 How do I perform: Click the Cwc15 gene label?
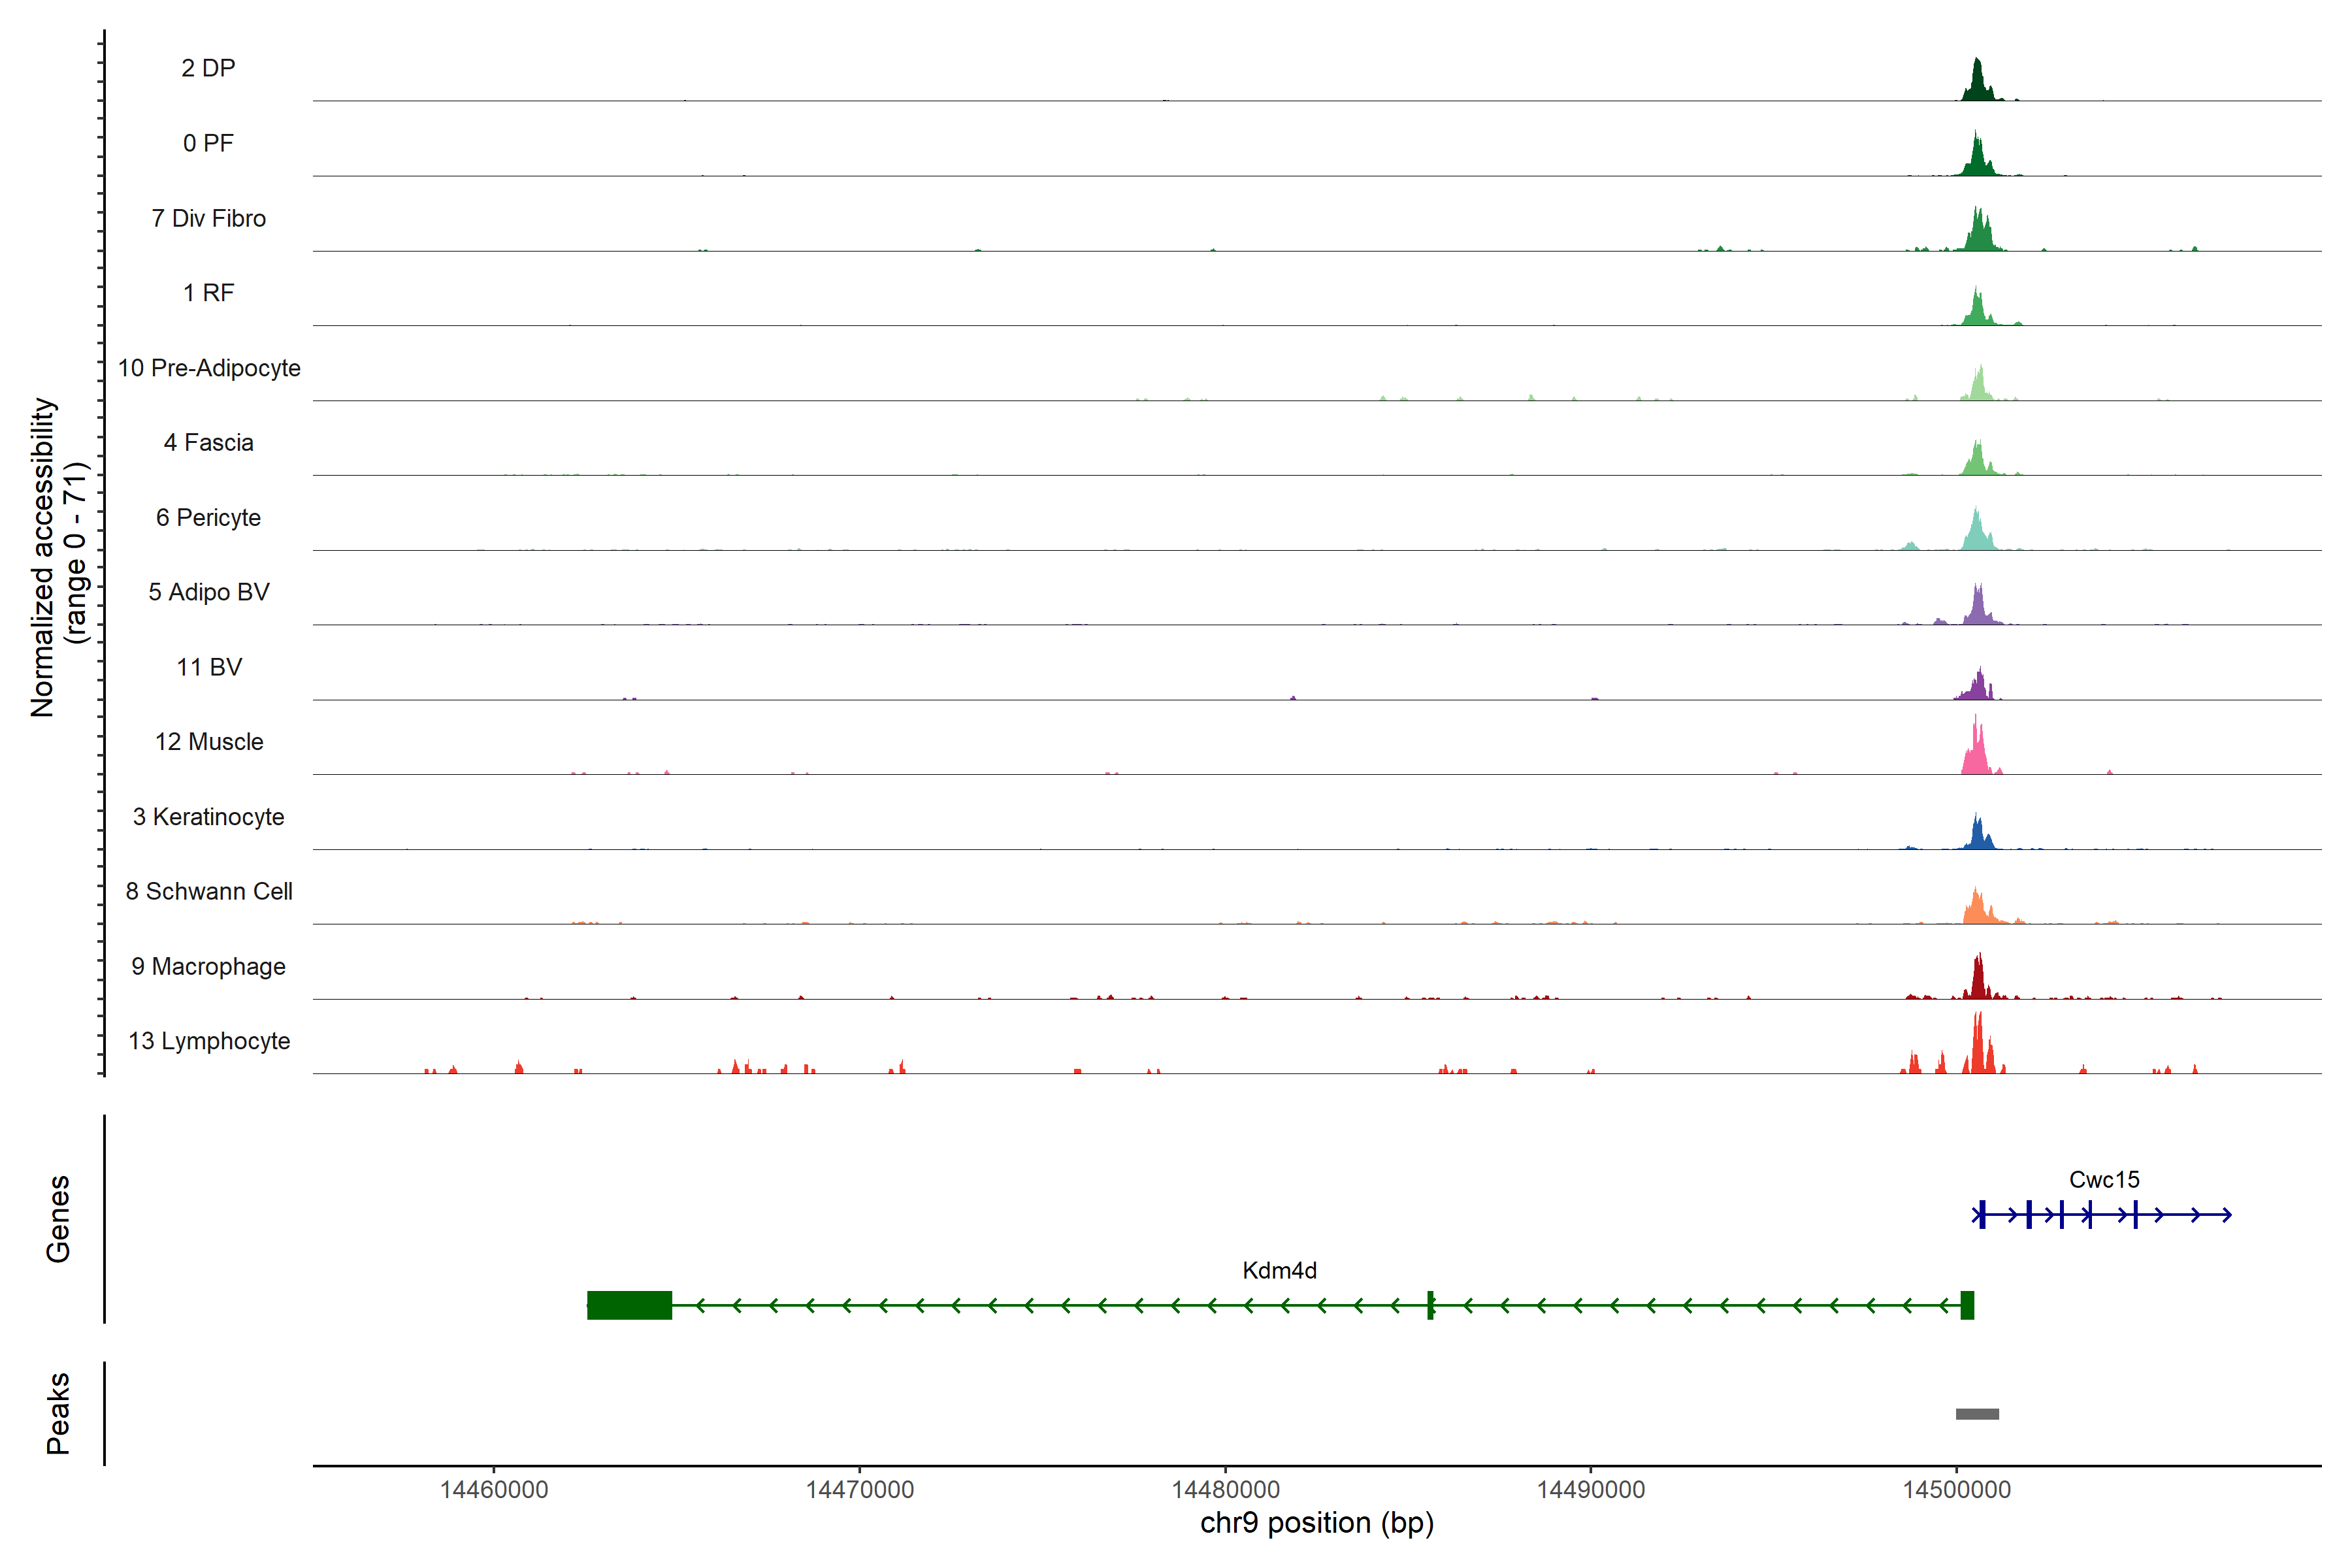[2104, 1180]
